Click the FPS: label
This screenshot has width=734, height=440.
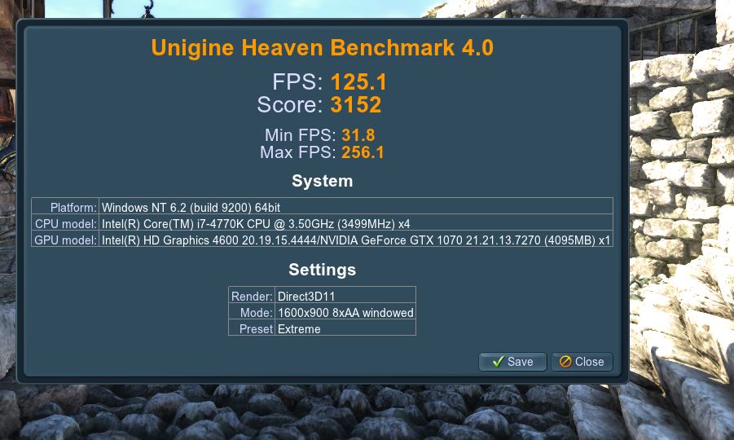(x=297, y=82)
